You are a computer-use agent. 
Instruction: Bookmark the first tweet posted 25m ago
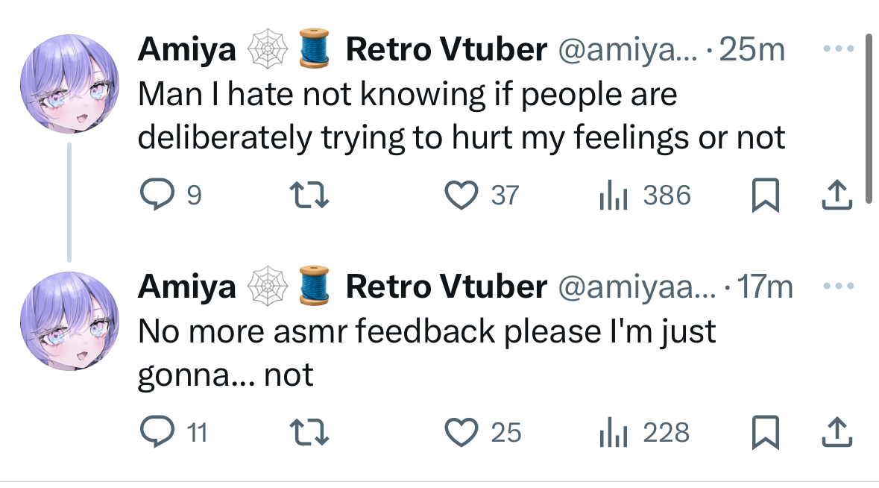[765, 195]
